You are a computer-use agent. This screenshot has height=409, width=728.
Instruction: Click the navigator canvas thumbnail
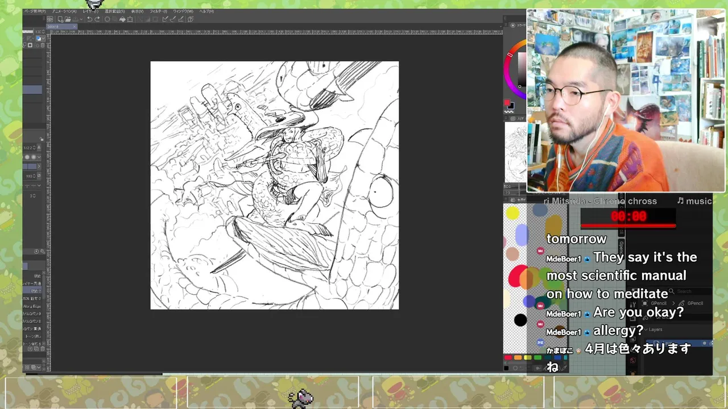click(x=516, y=152)
